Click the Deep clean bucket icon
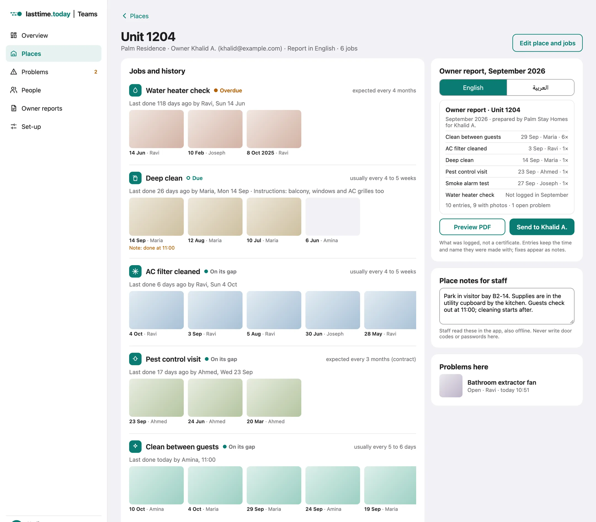Viewport: 596px width, 522px height. [135, 178]
